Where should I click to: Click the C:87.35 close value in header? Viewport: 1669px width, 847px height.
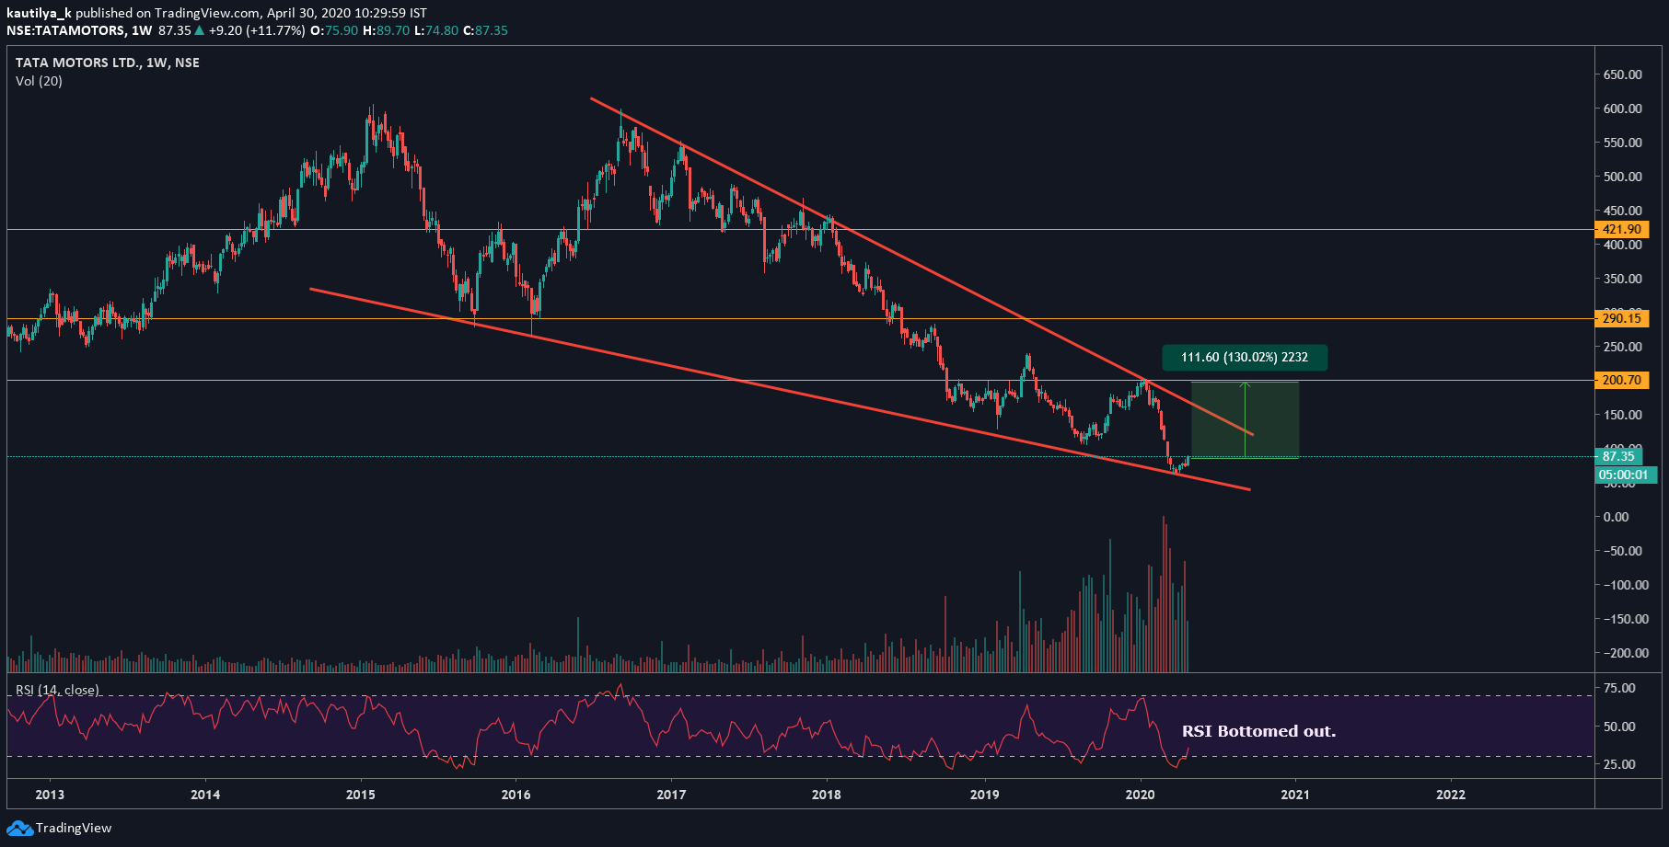point(485,30)
